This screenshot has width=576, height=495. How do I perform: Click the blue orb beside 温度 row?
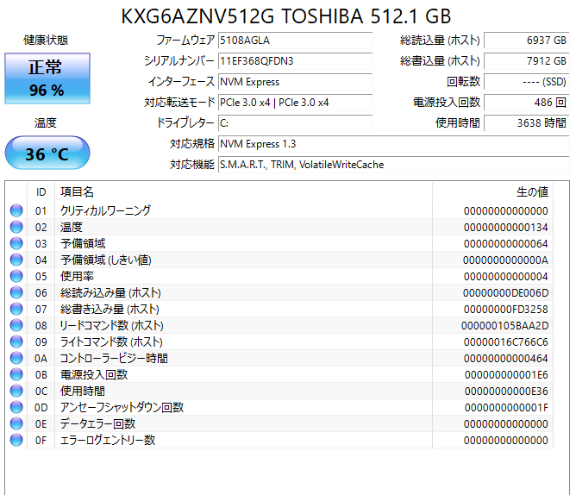pyautogui.click(x=16, y=227)
